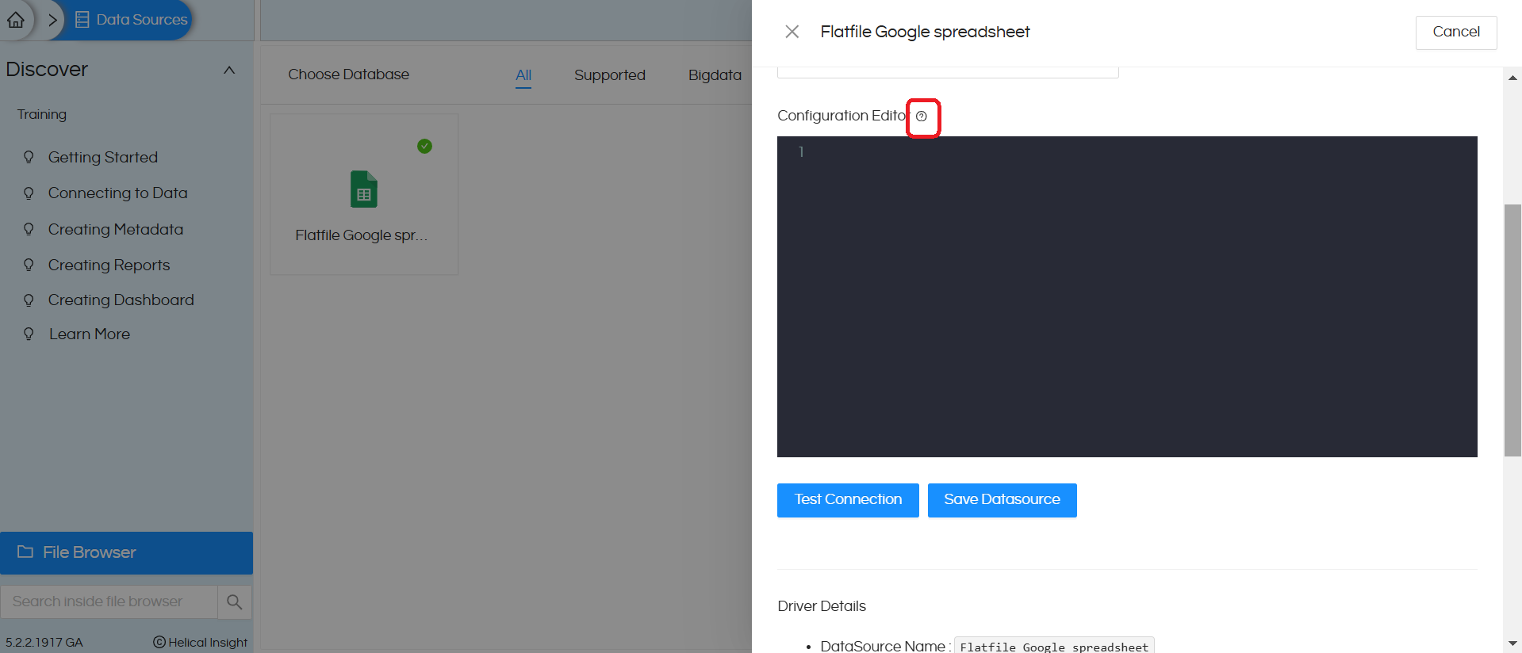The height and width of the screenshot is (653, 1522).
Task: Click the DataSource Name value 'Flatfile Google spreadsheet'
Action: (1054, 646)
